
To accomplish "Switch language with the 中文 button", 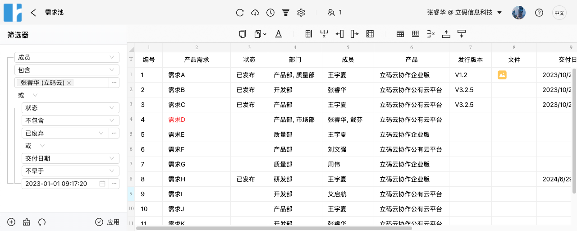I will [x=559, y=13].
